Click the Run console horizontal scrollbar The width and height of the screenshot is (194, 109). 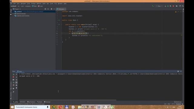point(68,100)
